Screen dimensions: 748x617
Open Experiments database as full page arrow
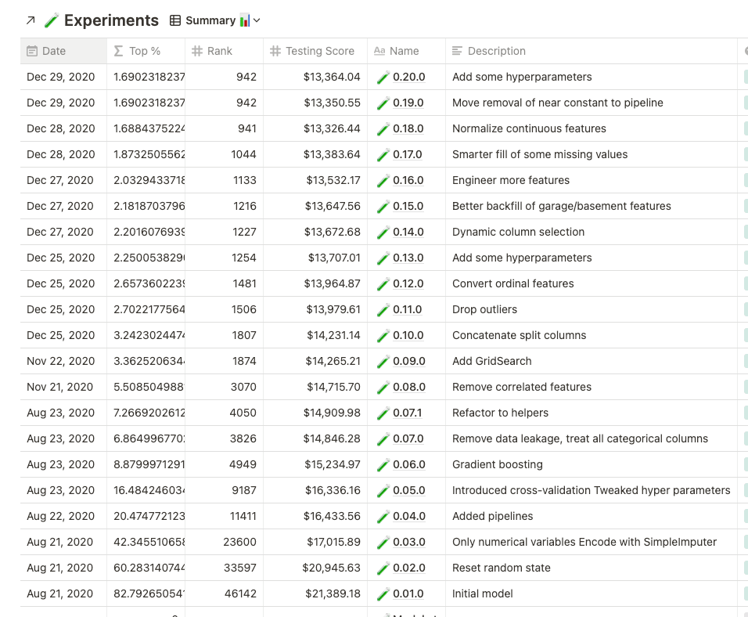pyautogui.click(x=31, y=20)
